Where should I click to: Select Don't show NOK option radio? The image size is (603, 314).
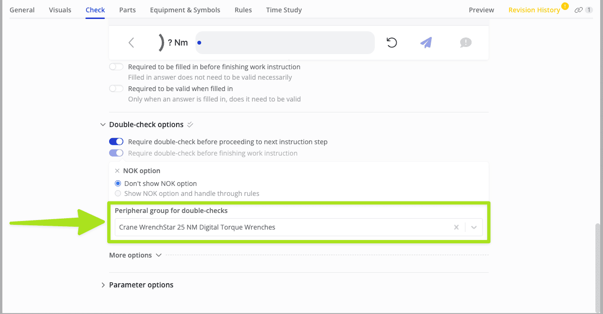(x=118, y=184)
